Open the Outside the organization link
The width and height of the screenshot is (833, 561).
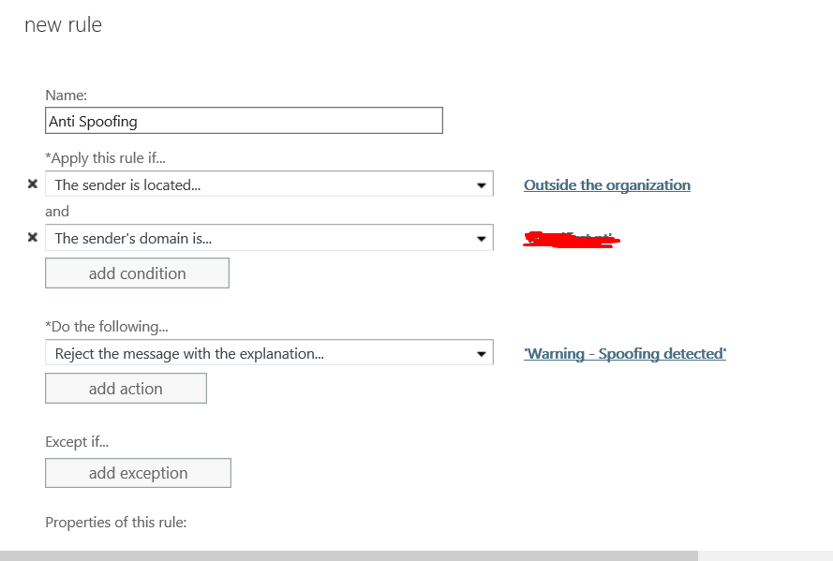(x=606, y=185)
